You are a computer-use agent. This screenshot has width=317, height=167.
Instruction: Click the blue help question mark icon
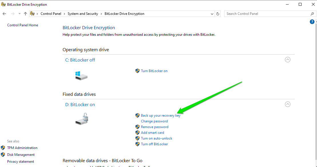click(x=312, y=22)
